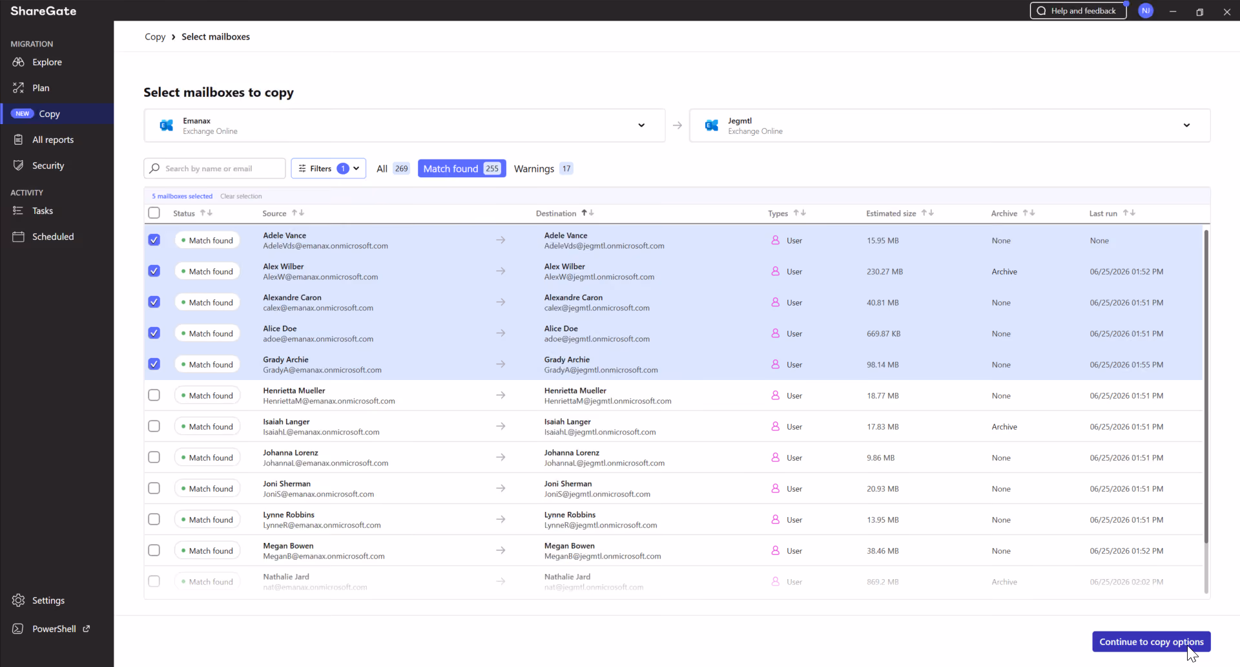1240x667 pixels.
Task: Toggle the select-all header checkbox
Action: coord(154,213)
